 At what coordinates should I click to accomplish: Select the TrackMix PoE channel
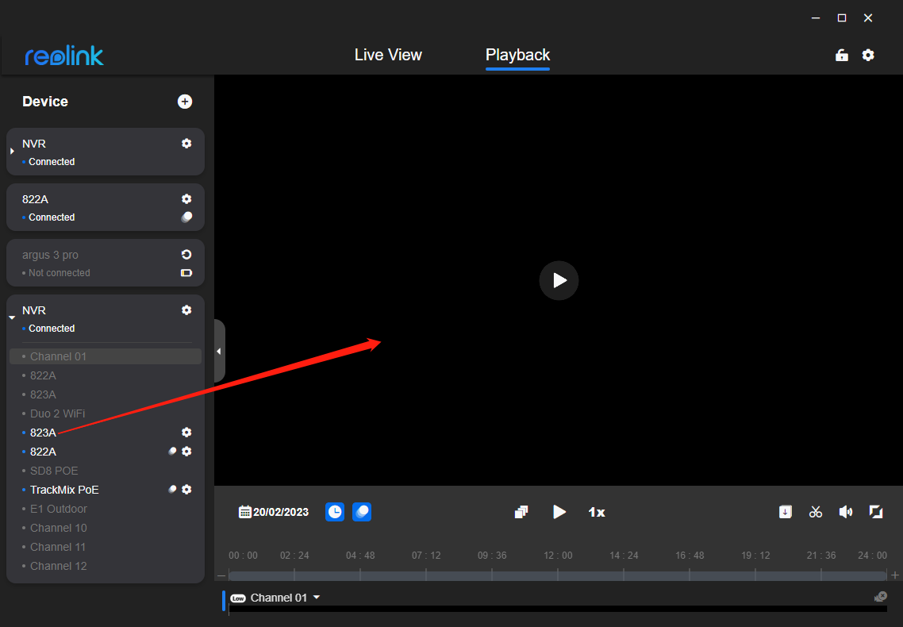coord(64,490)
